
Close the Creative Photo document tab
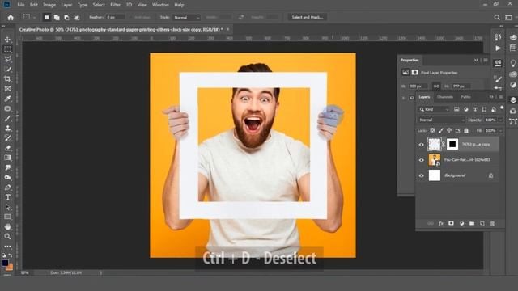[x=227, y=29]
